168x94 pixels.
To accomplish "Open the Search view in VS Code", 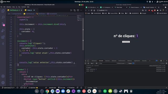I will coord(3,17).
